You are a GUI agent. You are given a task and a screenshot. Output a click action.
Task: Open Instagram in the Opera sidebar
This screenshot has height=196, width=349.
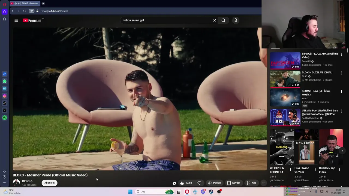4,96
